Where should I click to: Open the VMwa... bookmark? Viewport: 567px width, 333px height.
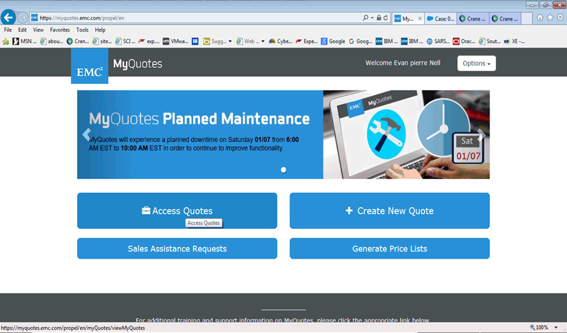tap(176, 41)
